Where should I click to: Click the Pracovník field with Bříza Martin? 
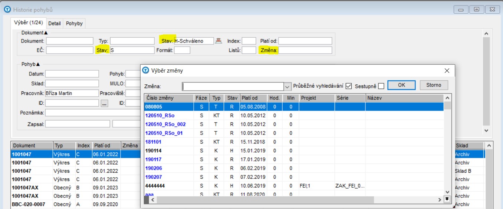[x=72, y=93]
